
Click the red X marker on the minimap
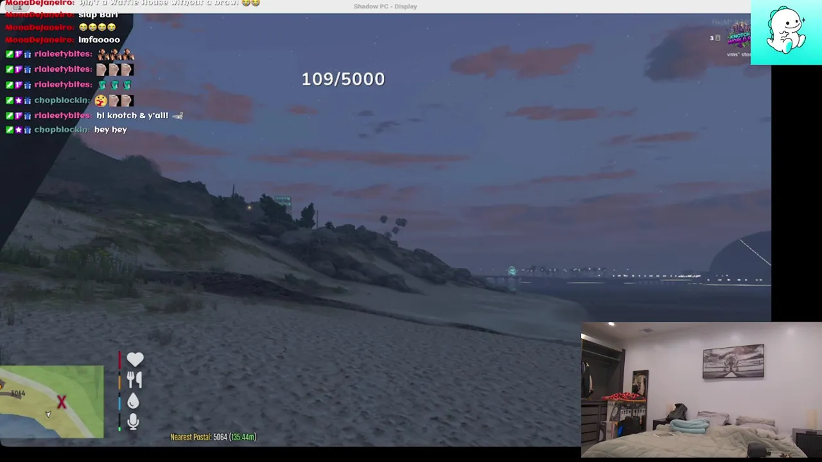click(x=62, y=402)
